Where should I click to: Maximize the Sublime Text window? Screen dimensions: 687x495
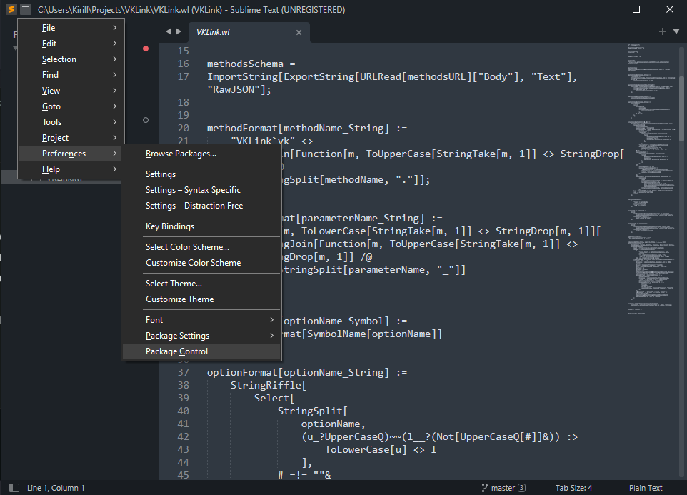pos(636,9)
